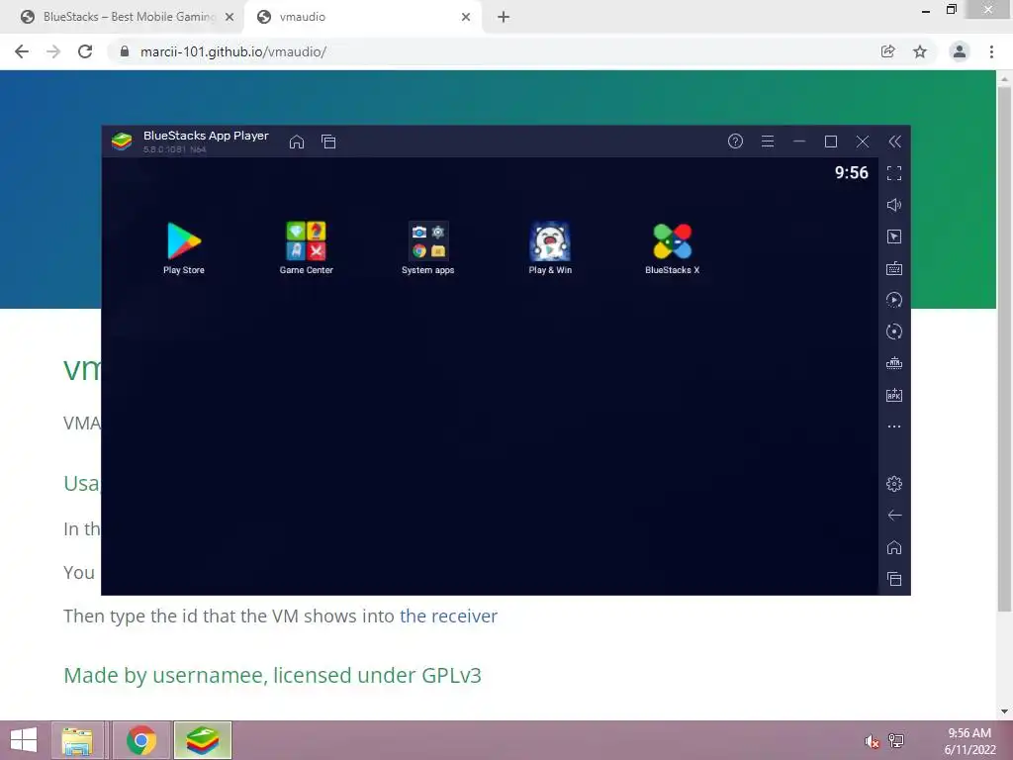
Task: Click 'Made by usernamee, licensed under GPLv3' text
Action: (272, 675)
